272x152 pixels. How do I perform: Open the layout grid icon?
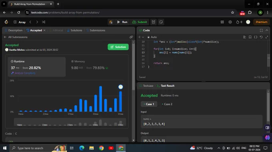tap(222, 22)
